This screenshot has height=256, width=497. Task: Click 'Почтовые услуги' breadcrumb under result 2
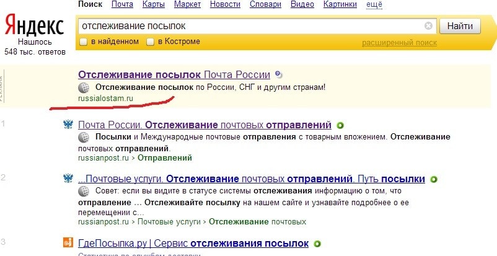click(169, 222)
